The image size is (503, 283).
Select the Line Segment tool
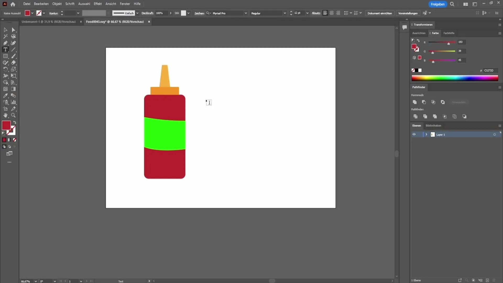[14, 50]
